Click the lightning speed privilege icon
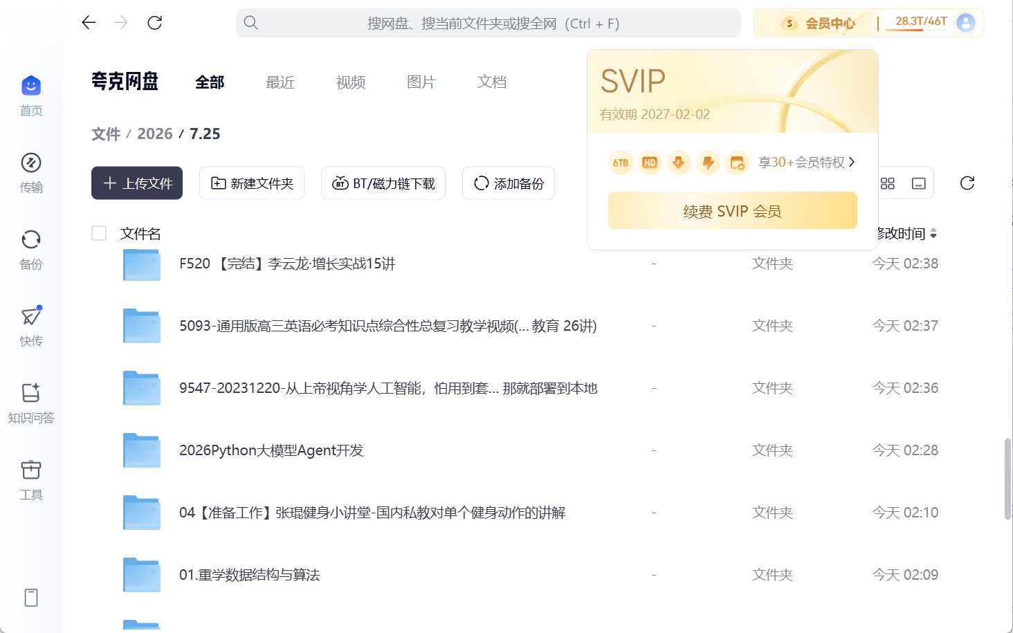This screenshot has width=1013, height=633. tap(708, 163)
